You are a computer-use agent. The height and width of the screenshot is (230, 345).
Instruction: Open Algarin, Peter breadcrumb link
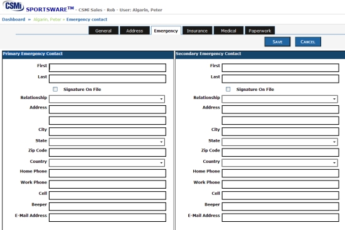pyautogui.click(x=47, y=19)
